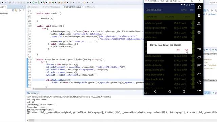217x122 pixels.
Task: Open Genymotion battery widget
Action: (199, 16)
